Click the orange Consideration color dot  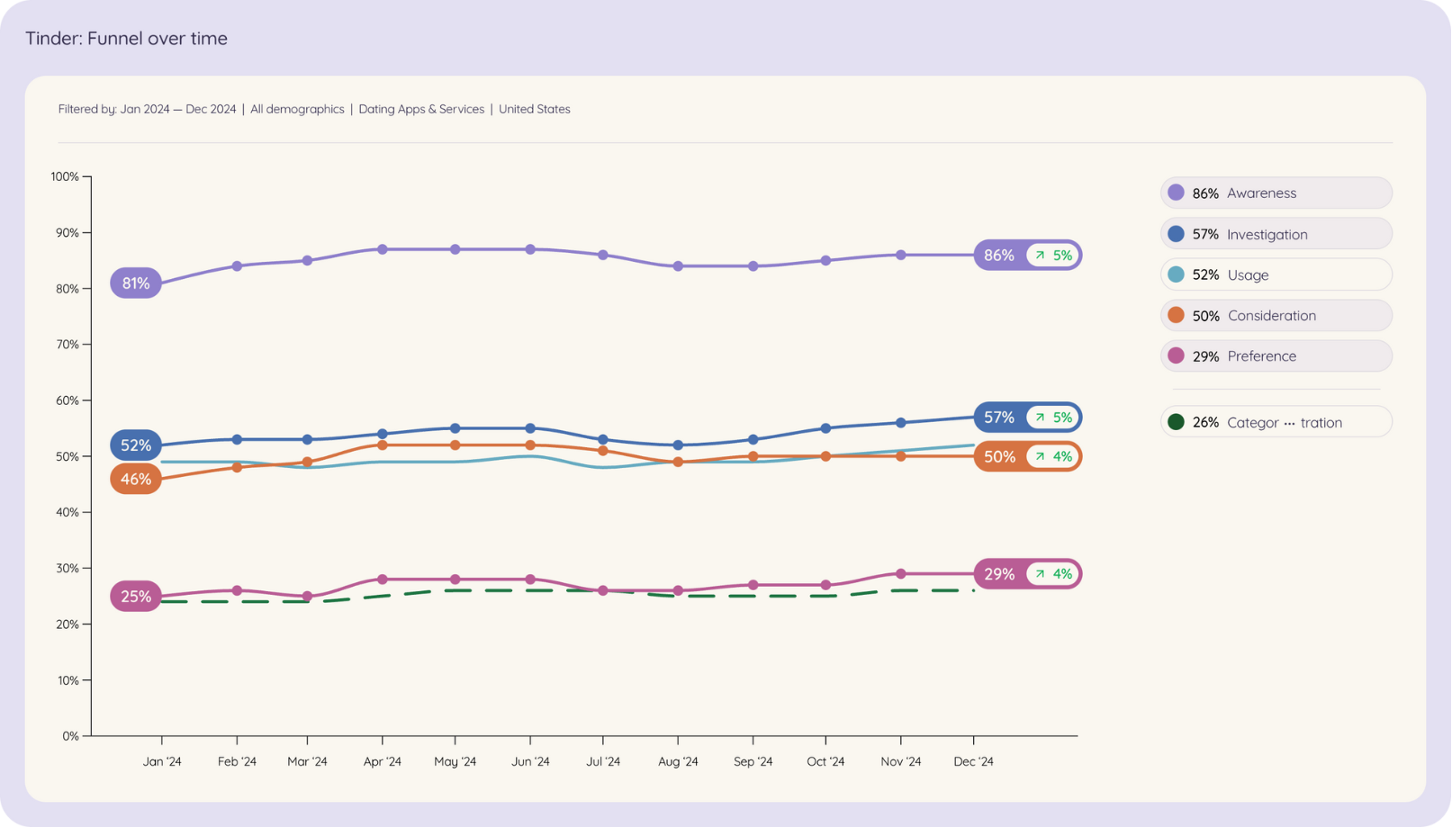click(x=1176, y=315)
